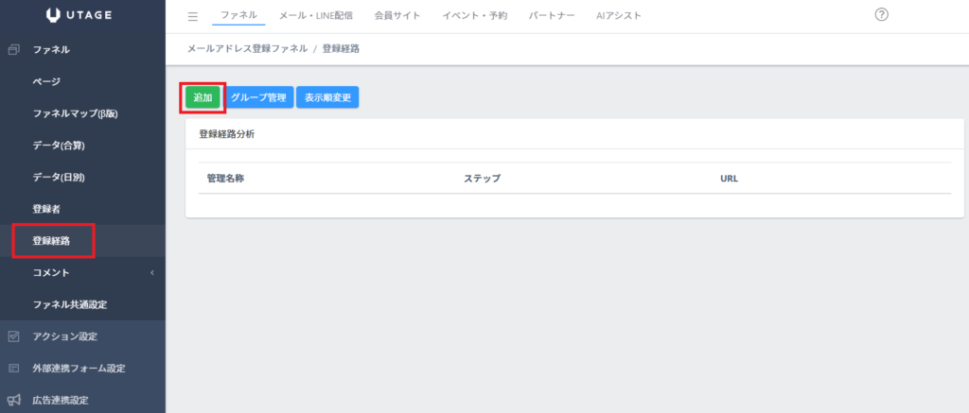Screen dimensions: 969x413
Task: Click the 広告連携設定 megaphone icon
Action: [14, 400]
